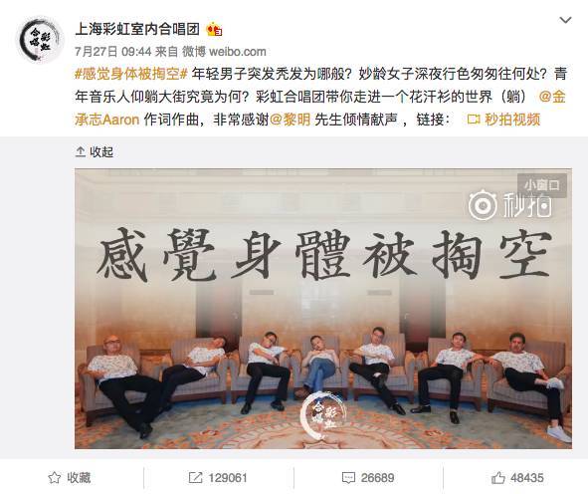588x494 pixels.
Task: Click the 7月27日 09:44 timestamp link
Action: tap(112, 52)
